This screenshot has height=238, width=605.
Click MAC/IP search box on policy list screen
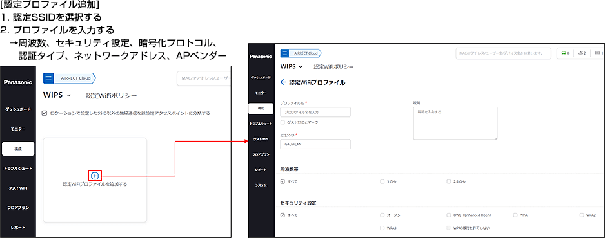[204, 78]
